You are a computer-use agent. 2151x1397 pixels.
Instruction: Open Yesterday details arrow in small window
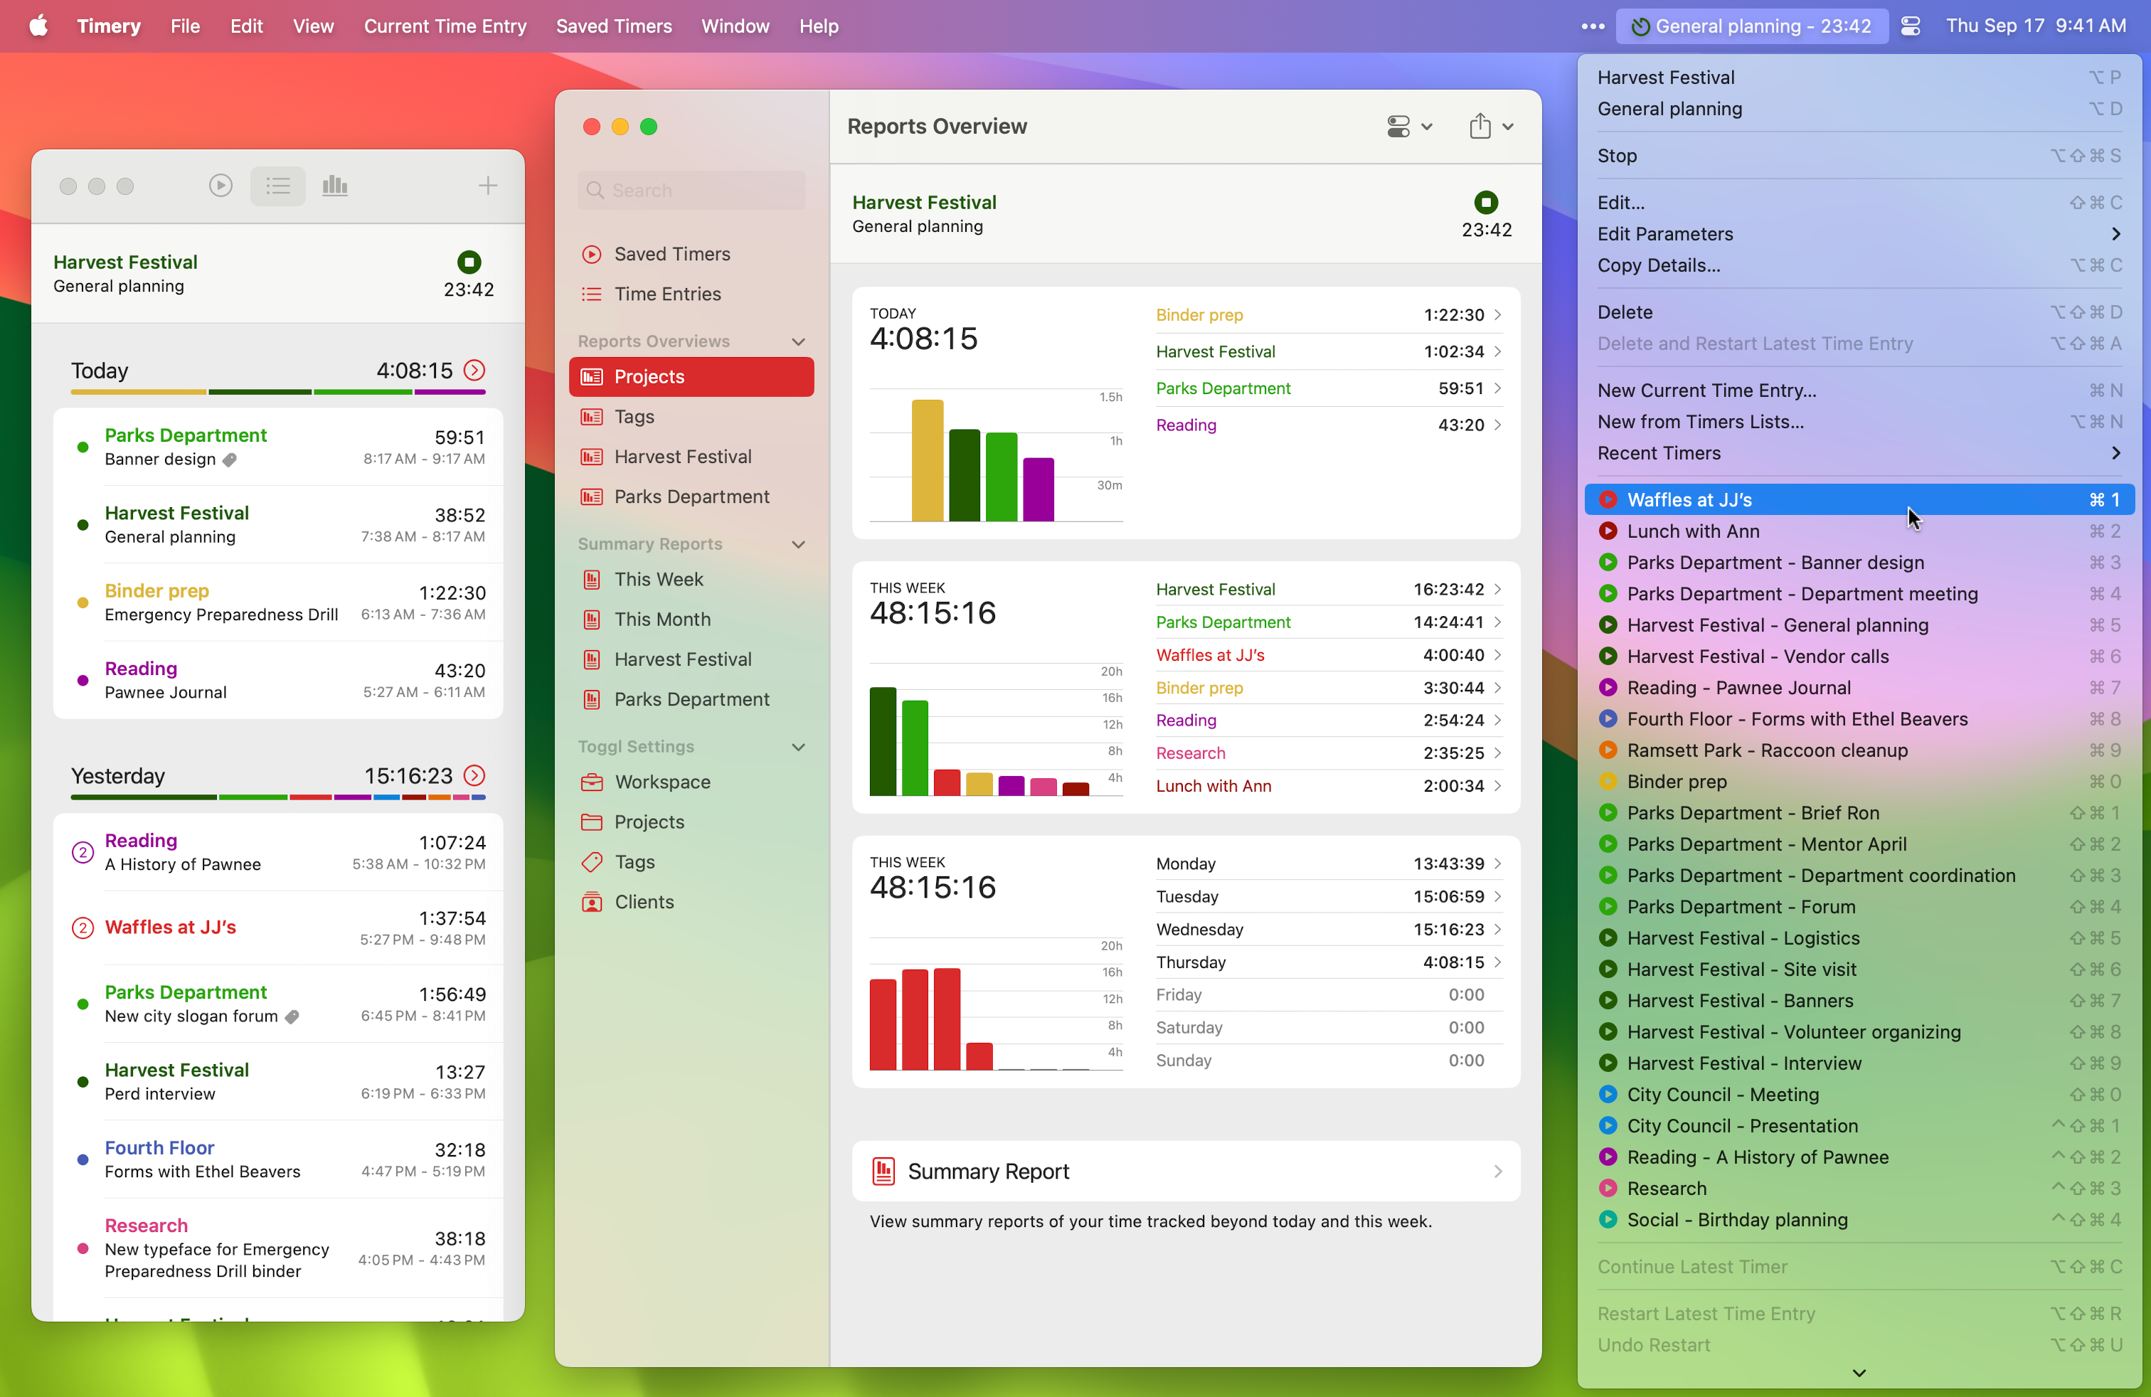click(x=474, y=775)
